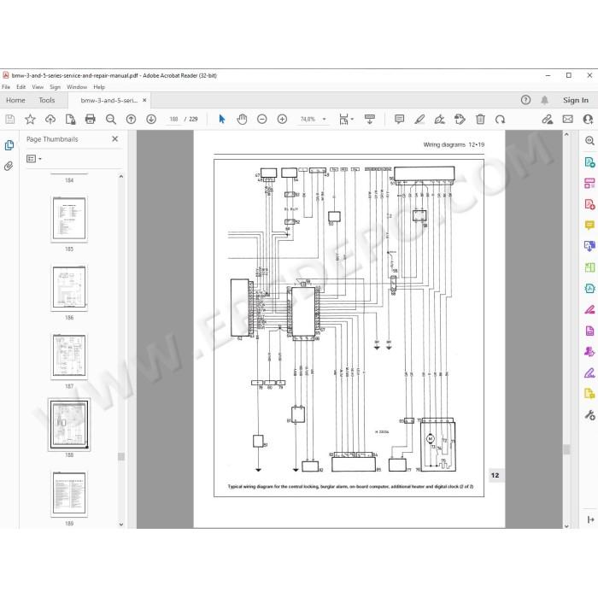The width and height of the screenshot is (598, 598).
Task: Open search tool in right pane
Action: 589,141
